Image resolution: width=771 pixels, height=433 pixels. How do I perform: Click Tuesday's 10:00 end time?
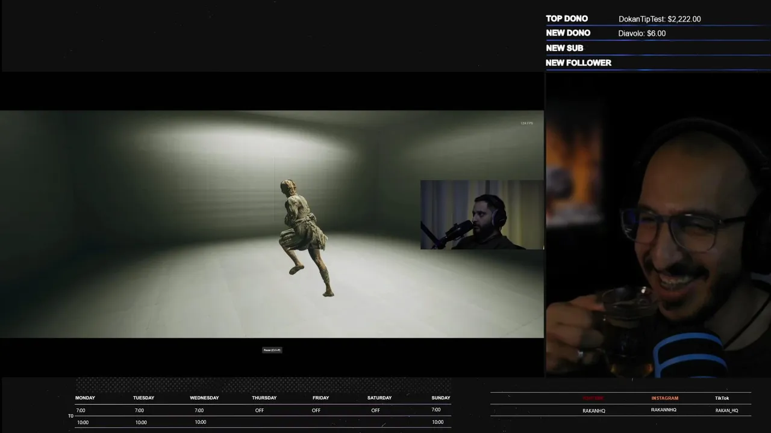point(141,423)
